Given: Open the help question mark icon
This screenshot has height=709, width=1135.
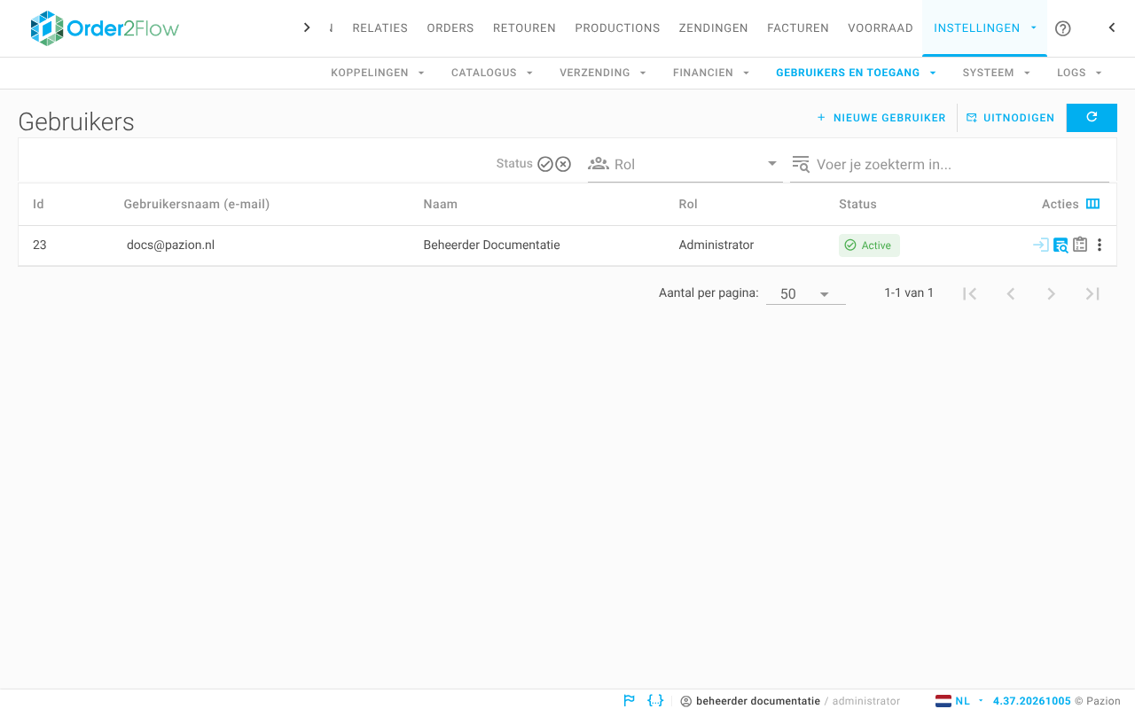Looking at the screenshot, I should [x=1063, y=28].
